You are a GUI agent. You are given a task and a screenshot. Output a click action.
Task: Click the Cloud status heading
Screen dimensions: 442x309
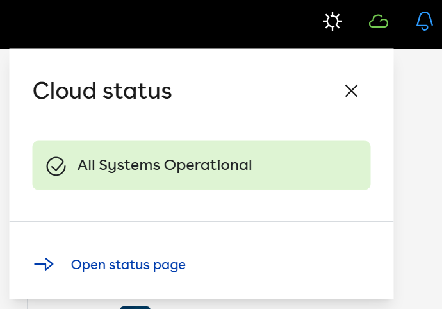[102, 91]
